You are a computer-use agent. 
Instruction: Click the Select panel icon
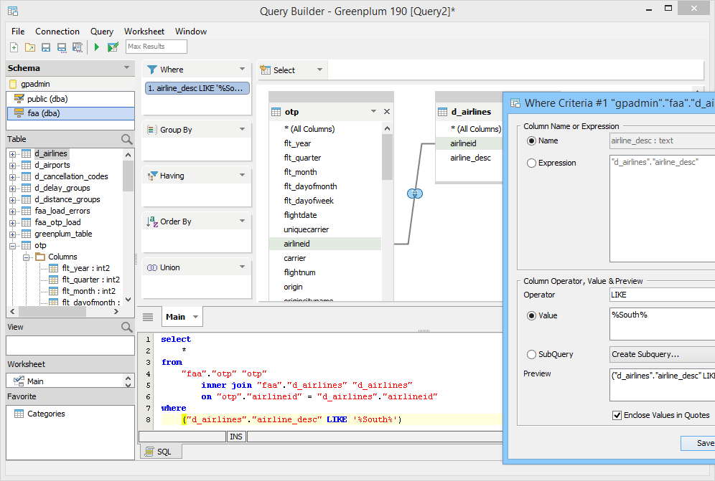(x=266, y=70)
